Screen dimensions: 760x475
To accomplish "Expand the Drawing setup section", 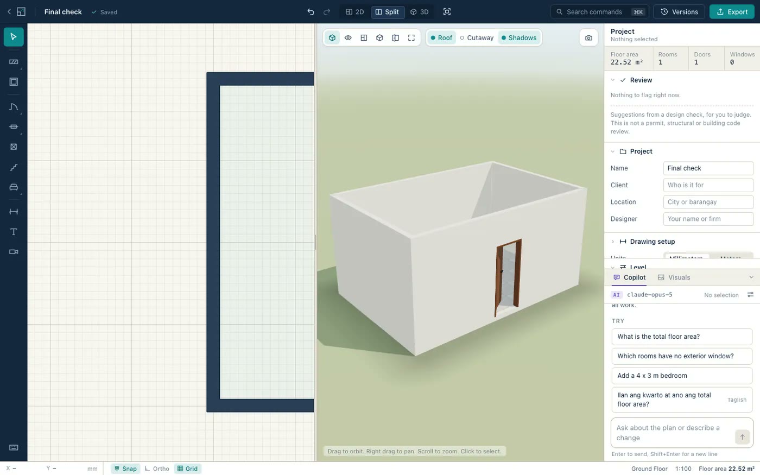I will [x=613, y=242].
